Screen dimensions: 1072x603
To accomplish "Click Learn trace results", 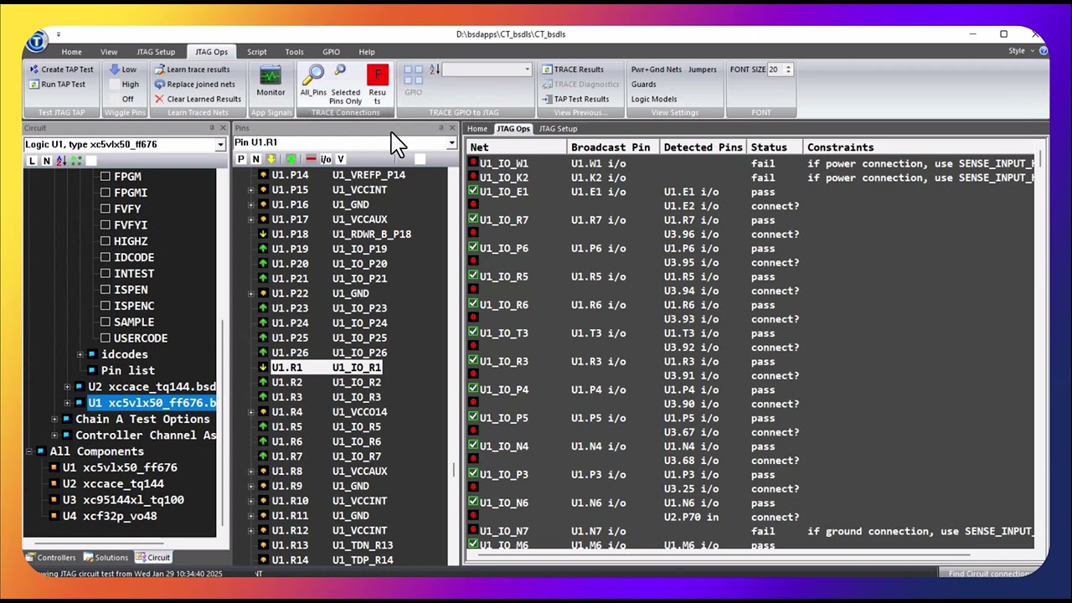I will click(x=192, y=70).
